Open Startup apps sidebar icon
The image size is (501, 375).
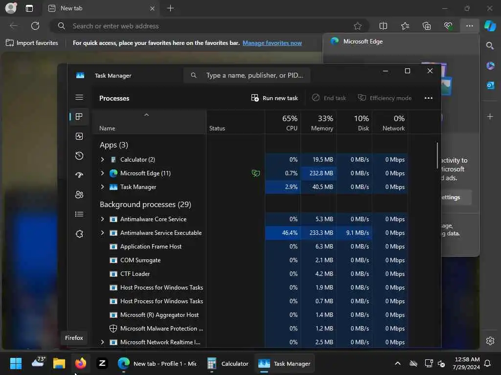pyautogui.click(x=79, y=175)
